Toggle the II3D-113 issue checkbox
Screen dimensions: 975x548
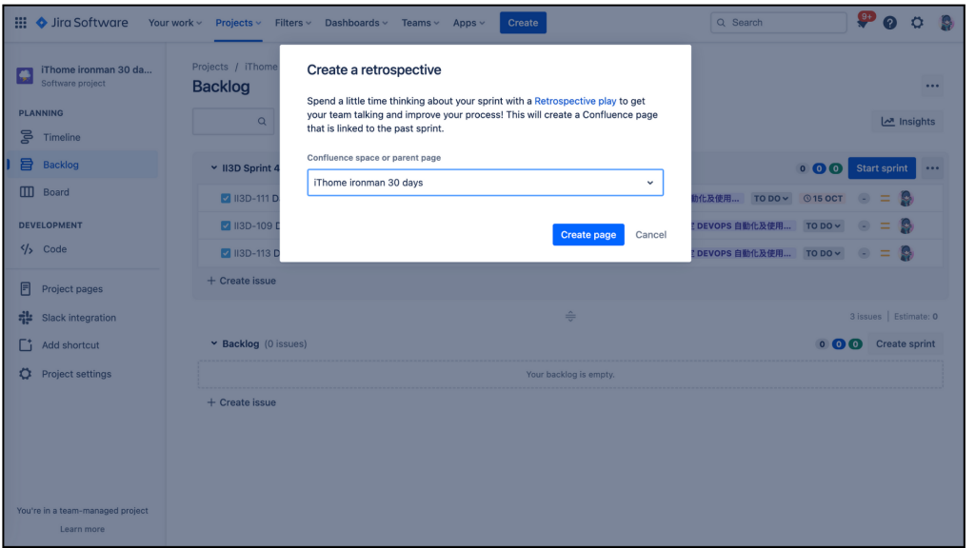(226, 253)
